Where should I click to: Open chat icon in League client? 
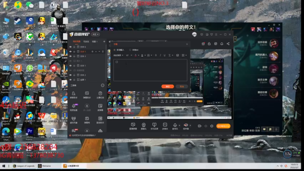coord(264,129)
